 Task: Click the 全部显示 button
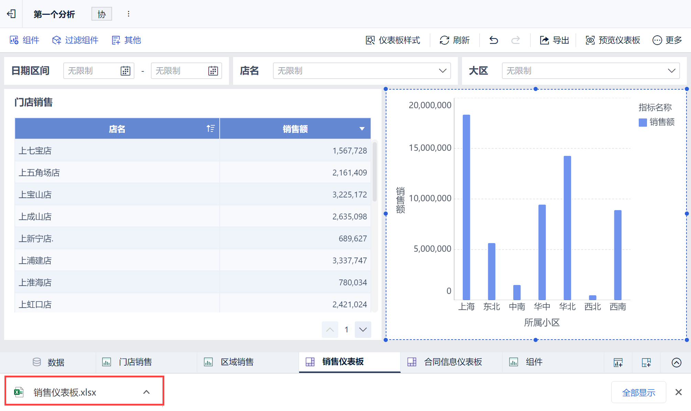(638, 392)
